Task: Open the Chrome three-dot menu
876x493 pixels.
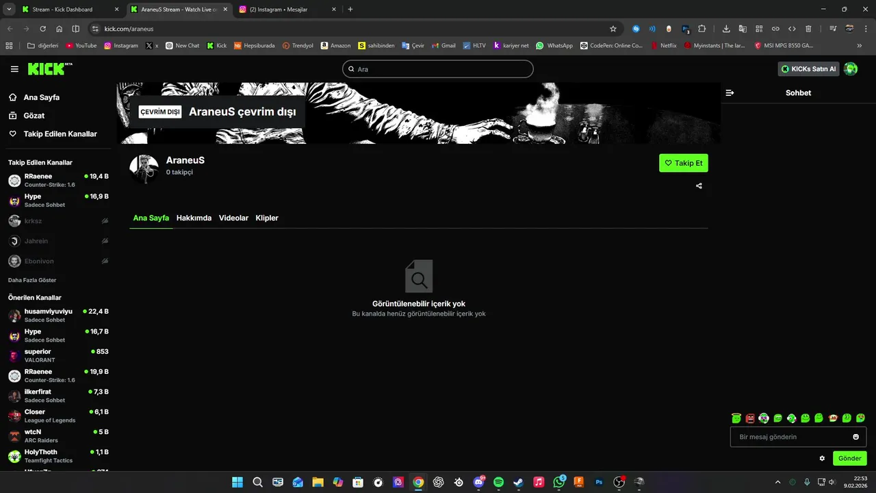Action: coord(866,29)
